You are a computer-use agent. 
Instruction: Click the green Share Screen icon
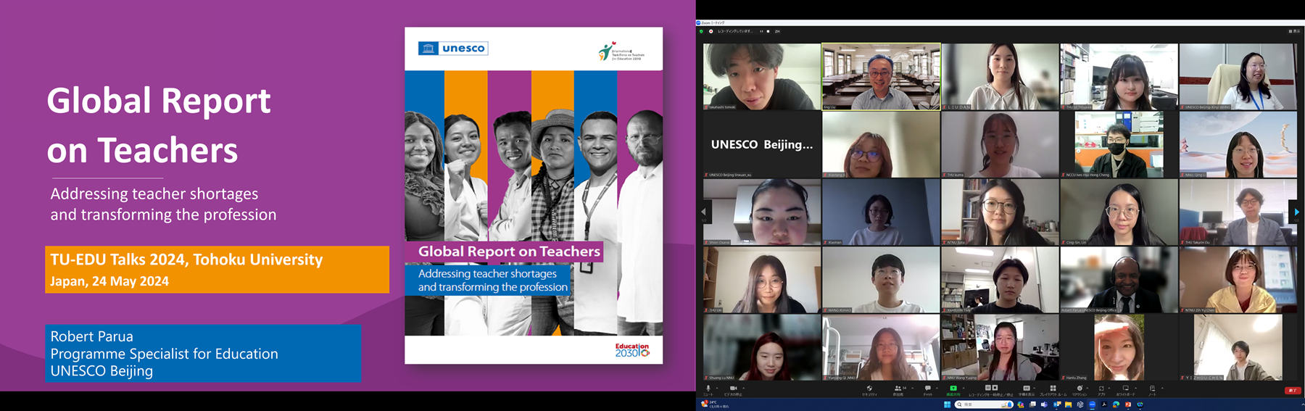(x=953, y=388)
